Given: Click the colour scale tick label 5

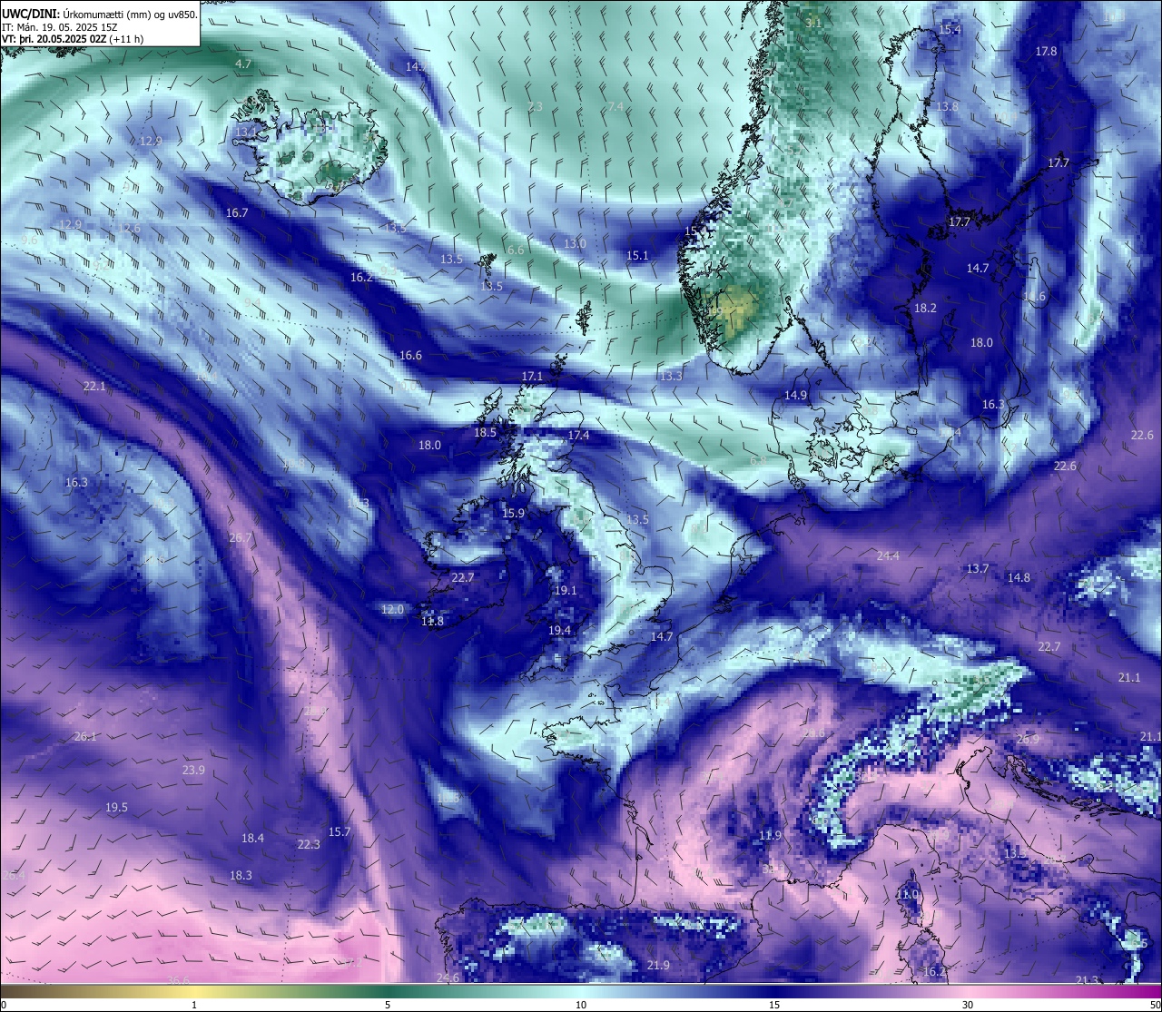Looking at the screenshot, I should pos(388,1006).
